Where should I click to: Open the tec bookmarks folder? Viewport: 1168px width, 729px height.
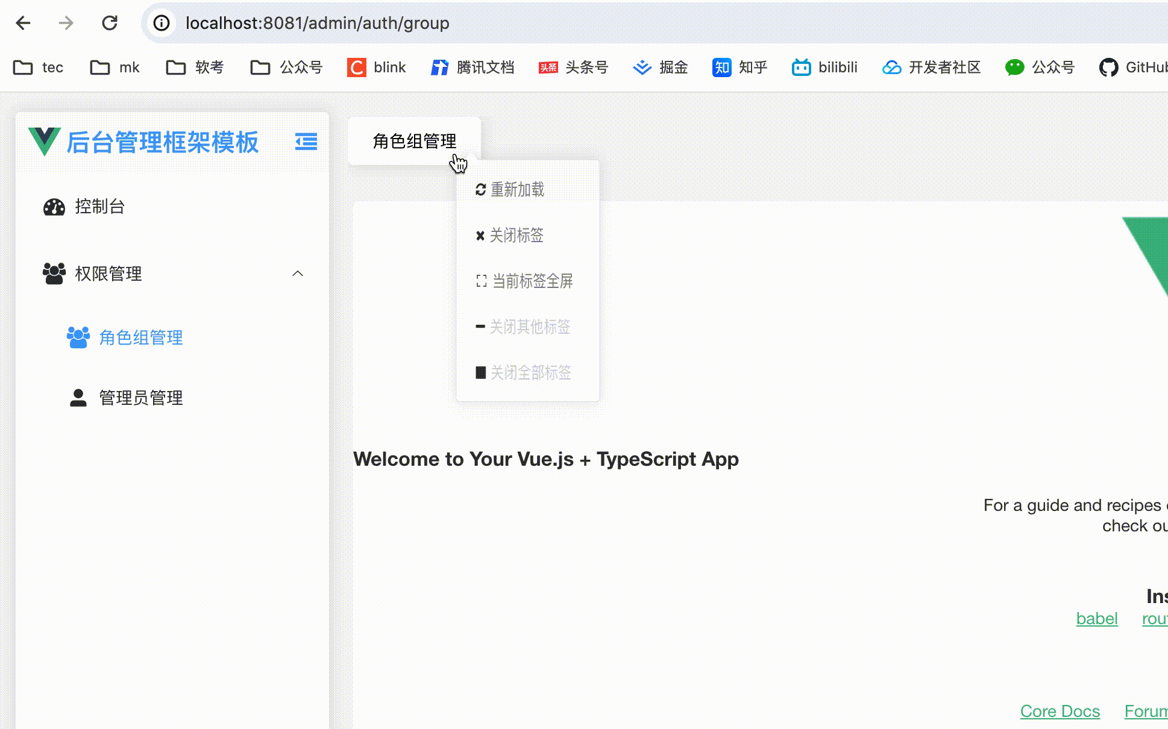click(39, 67)
